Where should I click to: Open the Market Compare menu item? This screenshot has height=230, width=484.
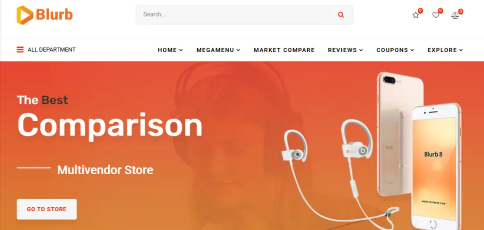click(284, 50)
